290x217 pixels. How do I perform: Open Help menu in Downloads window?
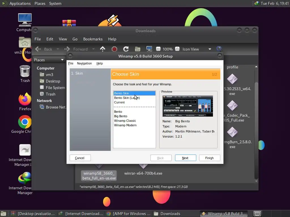click(112, 39)
